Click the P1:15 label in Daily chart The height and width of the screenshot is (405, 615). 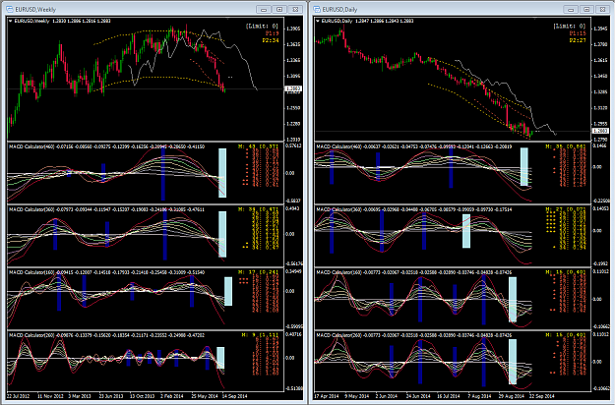click(578, 33)
